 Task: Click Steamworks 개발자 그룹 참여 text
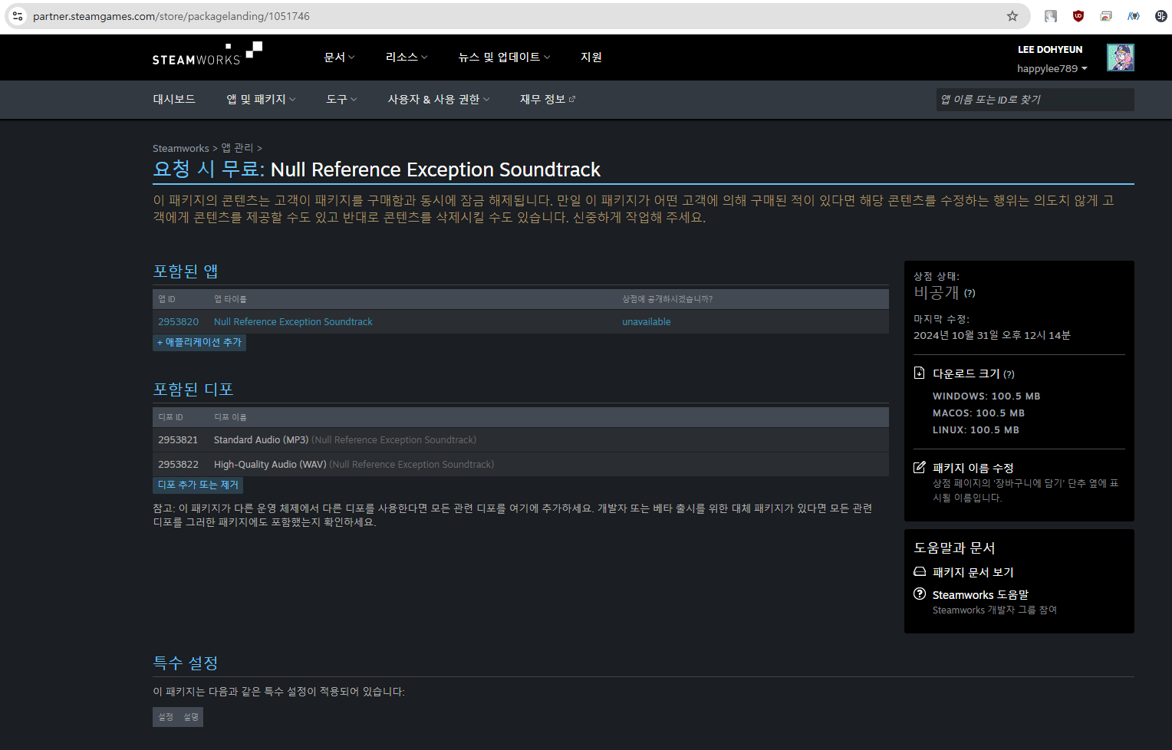(995, 610)
